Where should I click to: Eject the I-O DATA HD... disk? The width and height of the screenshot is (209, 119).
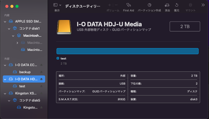[x=41, y=79]
